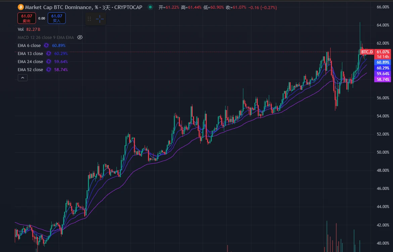Select the MACD 12 26 legend entry
Viewport: 393px width, 252px height.
pyautogui.click(x=45, y=38)
